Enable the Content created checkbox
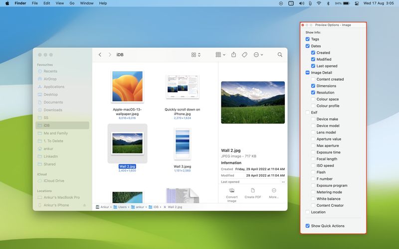This screenshot has width=399, height=249. [313, 79]
